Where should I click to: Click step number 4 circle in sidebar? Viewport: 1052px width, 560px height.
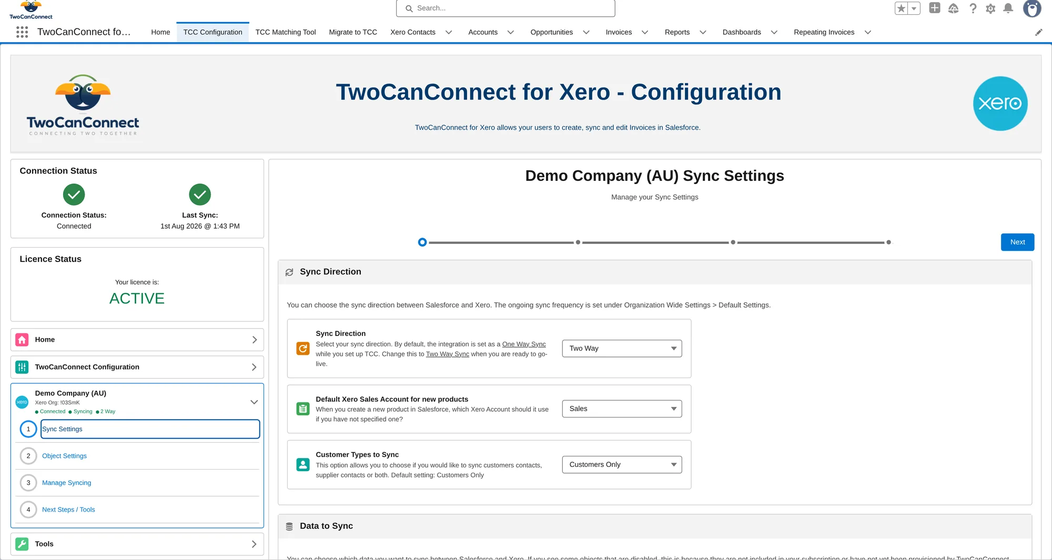click(28, 510)
